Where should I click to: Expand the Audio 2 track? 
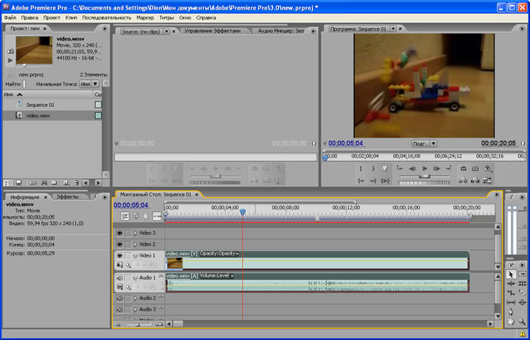pyautogui.click(x=135, y=298)
